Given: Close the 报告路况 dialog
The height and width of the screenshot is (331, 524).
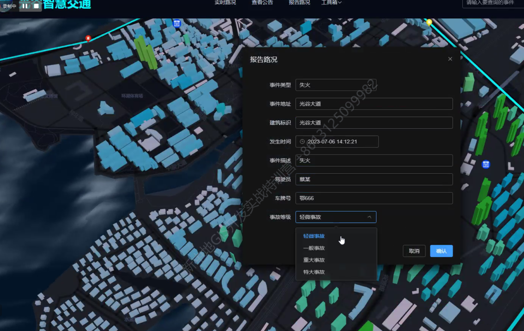Looking at the screenshot, I should (x=450, y=59).
